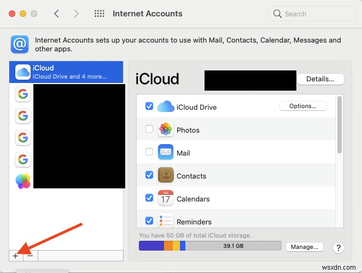
Task: Show all preferences via grid icon
Action: coord(100,14)
